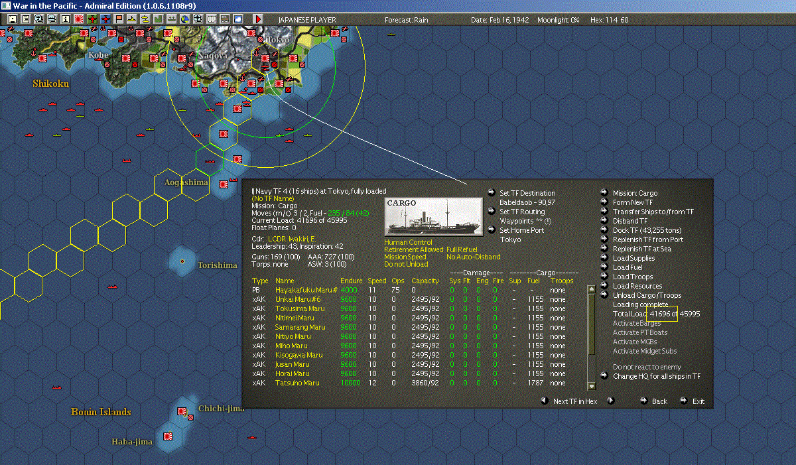
Task: Open commander LCDR Iwakiri, E. details
Action: tap(291, 238)
